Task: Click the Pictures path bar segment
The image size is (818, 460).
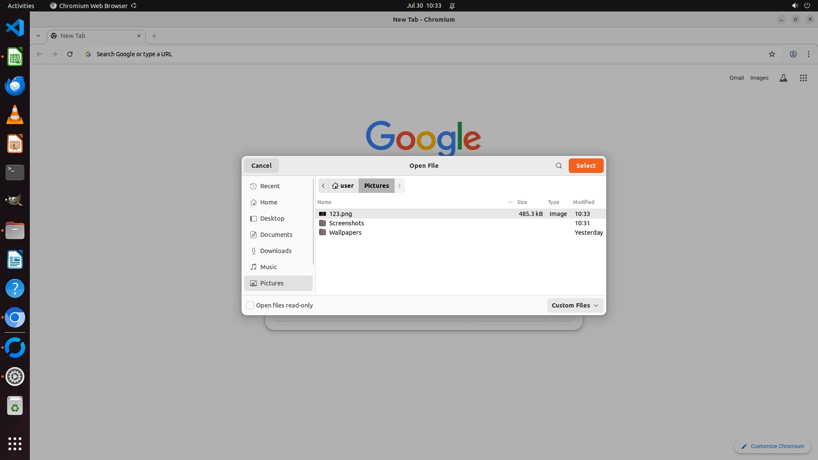Action: pos(376,186)
